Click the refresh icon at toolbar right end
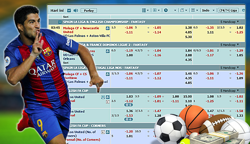This screenshot has width=250, height=144. coord(243,10)
